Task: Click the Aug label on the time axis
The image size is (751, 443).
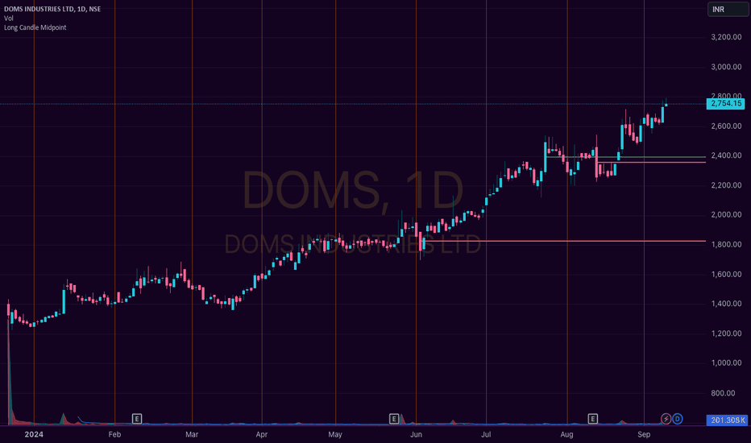Action: [566, 434]
